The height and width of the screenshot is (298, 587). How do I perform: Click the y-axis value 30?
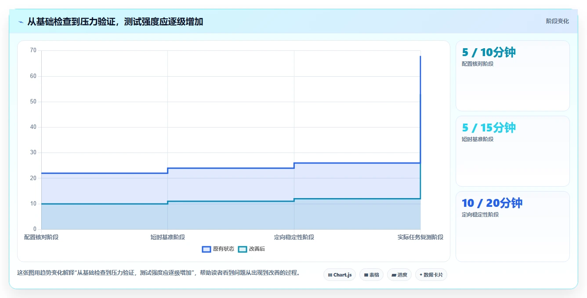point(33,153)
